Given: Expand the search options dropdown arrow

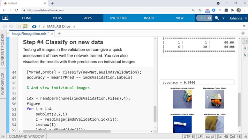Looking at the screenshot, I should pos(223,18).
